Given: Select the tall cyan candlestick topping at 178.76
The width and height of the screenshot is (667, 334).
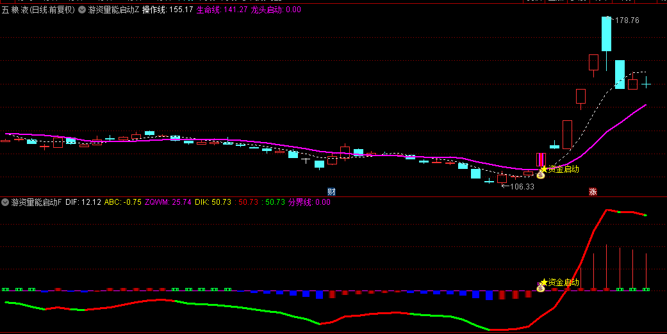Looking at the screenshot, I should click(x=607, y=34).
